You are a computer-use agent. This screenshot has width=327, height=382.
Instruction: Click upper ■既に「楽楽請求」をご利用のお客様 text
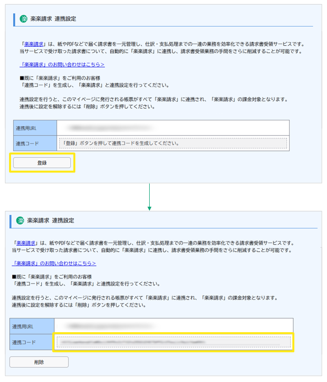click(60, 78)
